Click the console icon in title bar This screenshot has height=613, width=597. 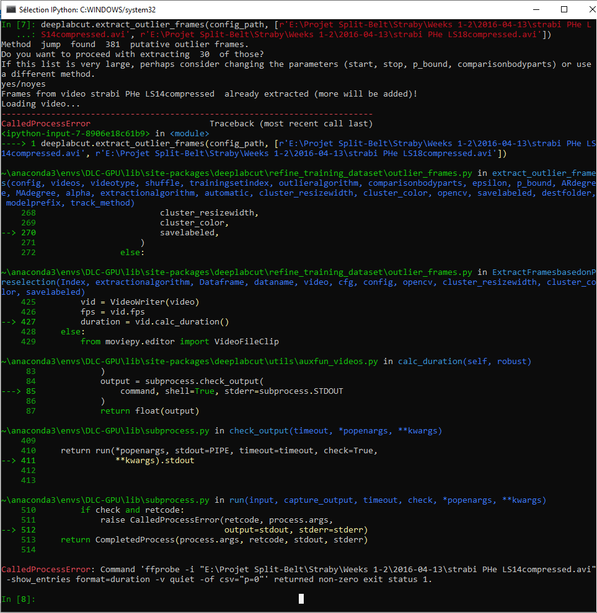click(11, 9)
